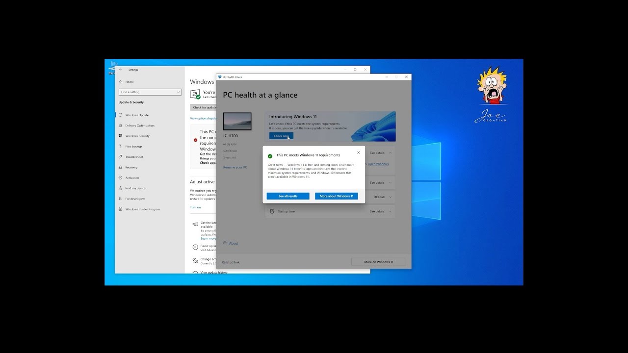Open Recovery settings
This screenshot has height=353, width=628.
[x=131, y=167]
